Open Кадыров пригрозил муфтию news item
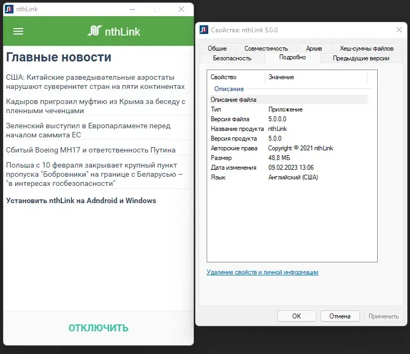 96,106
